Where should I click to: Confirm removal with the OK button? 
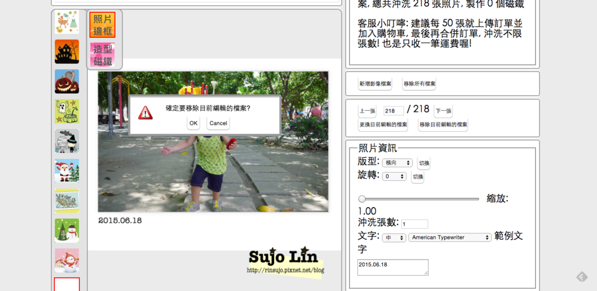tap(194, 123)
